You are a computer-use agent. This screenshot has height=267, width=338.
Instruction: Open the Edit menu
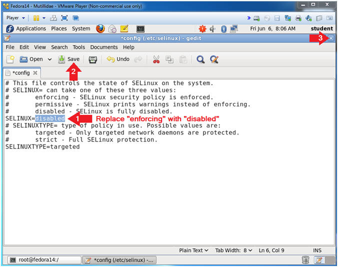(24, 47)
